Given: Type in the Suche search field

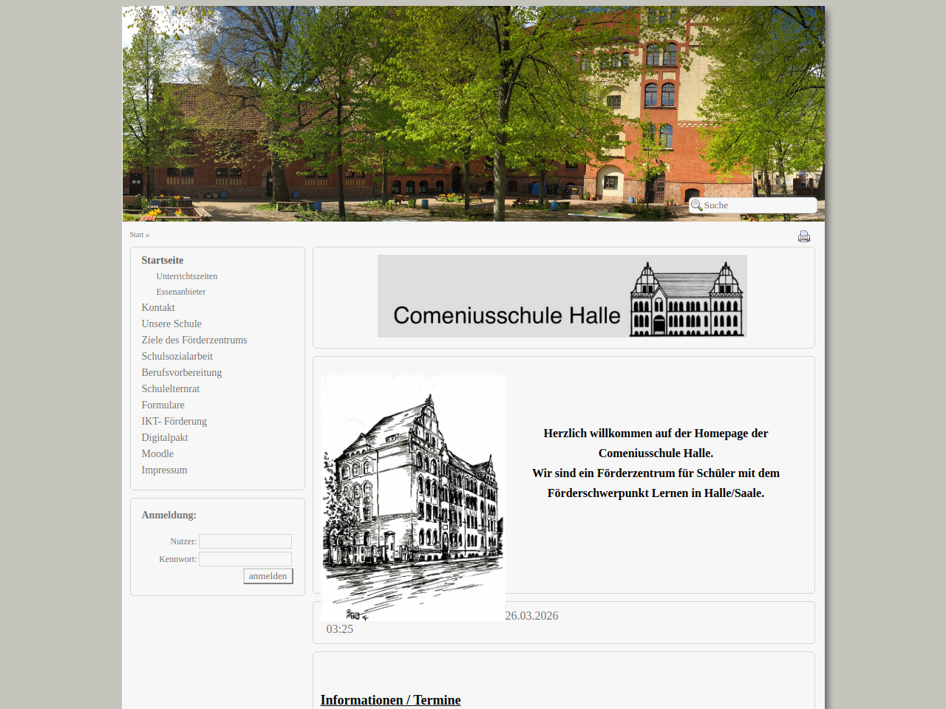Looking at the screenshot, I should pos(758,205).
